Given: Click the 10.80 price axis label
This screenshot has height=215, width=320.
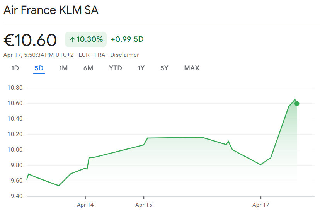Looking at the screenshot, I should (x=15, y=88).
